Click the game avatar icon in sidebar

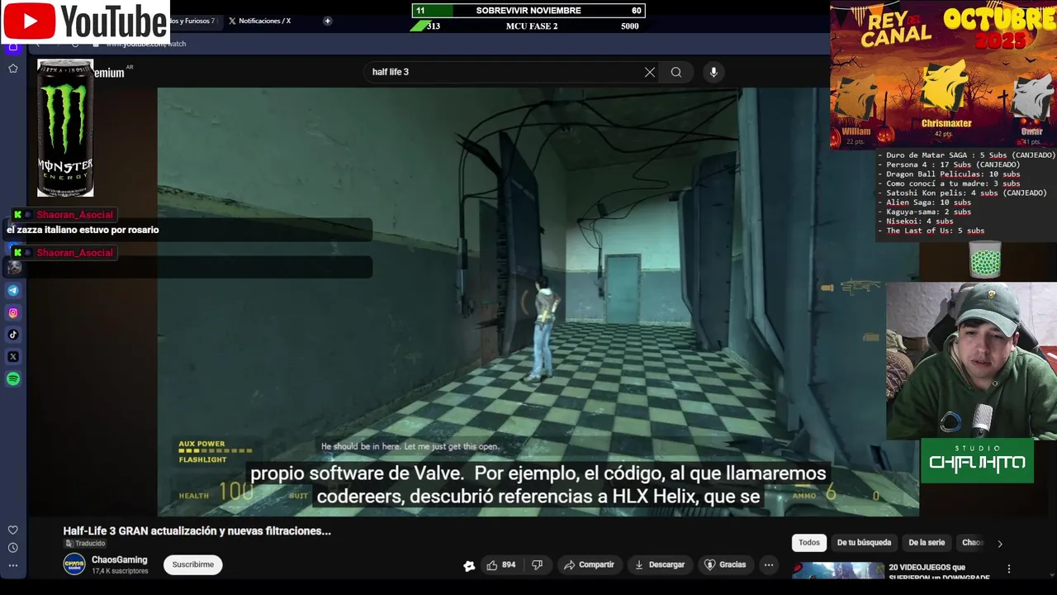[x=14, y=267]
